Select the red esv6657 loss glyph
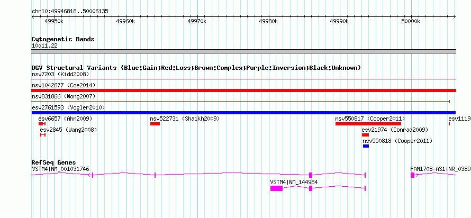 [42, 124]
